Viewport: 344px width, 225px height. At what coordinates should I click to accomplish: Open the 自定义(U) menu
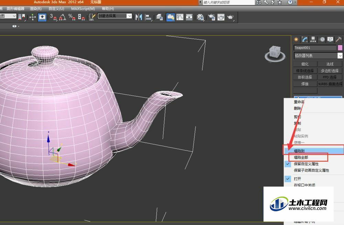point(56,9)
